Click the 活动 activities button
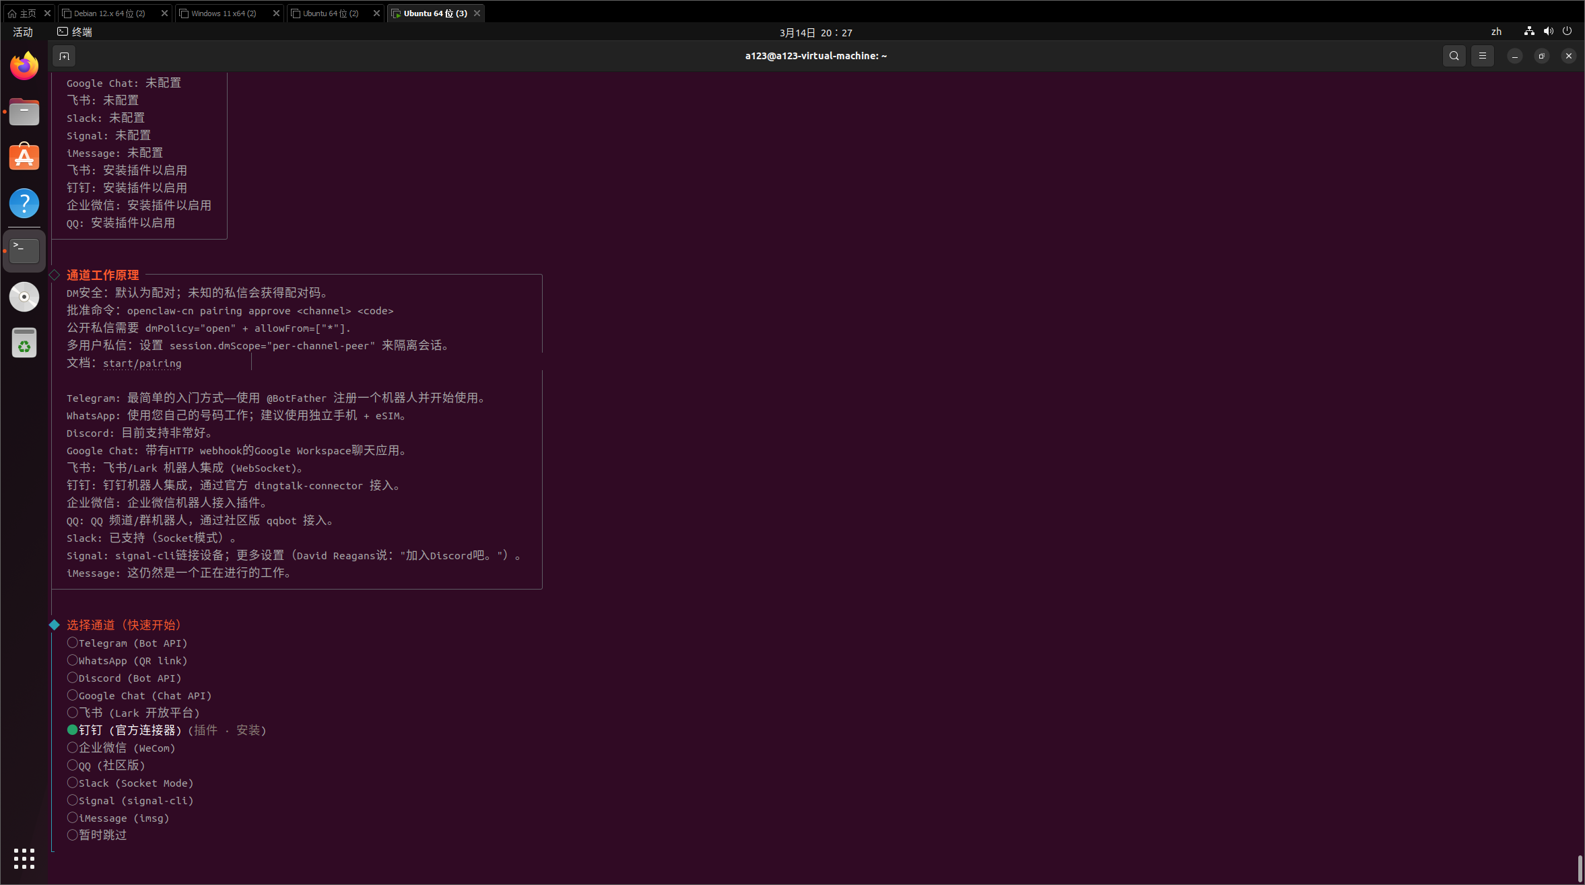 [23, 32]
